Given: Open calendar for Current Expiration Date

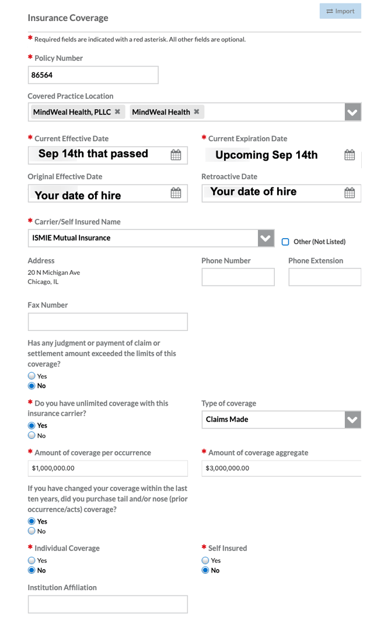Looking at the screenshot, I should (x=350, y=155).
